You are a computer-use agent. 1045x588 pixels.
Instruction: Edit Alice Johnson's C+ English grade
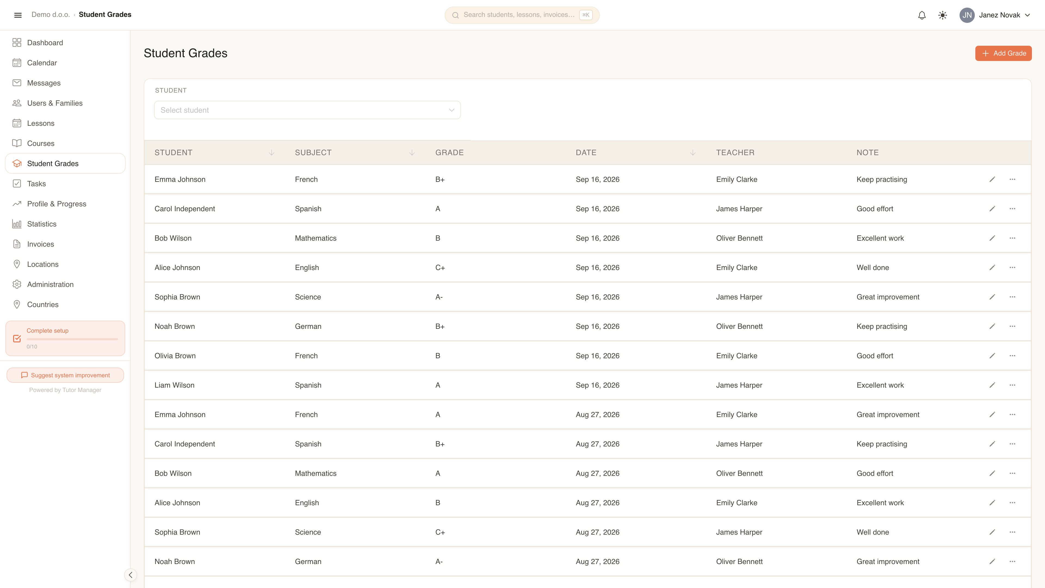(x=992, y=267)
